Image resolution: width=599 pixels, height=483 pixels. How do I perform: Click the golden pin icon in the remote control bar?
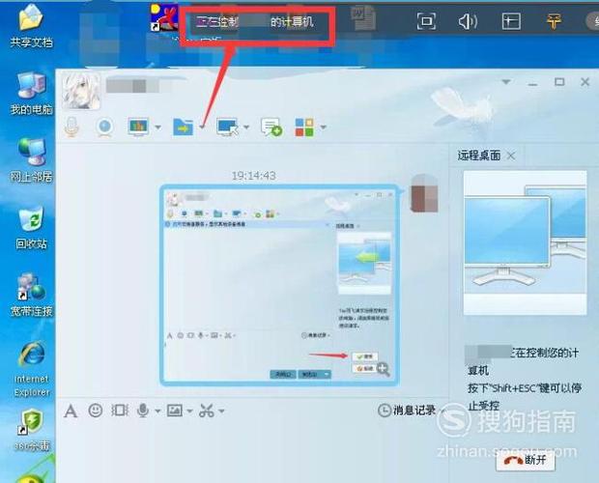tap(554, 21)
